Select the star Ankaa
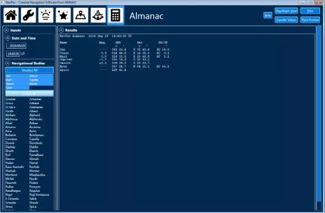Image resolution: width=325 pixels, height=213 pixels. (34, 123)
